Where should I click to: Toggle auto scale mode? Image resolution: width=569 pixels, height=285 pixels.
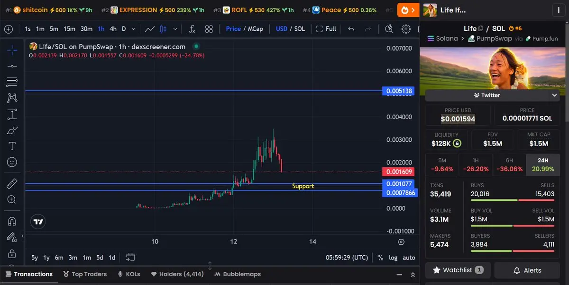pyautogui.click(x=409, y=258)
